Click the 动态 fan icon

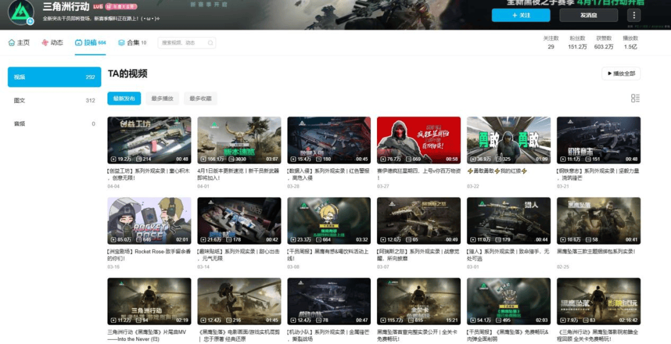45,42
